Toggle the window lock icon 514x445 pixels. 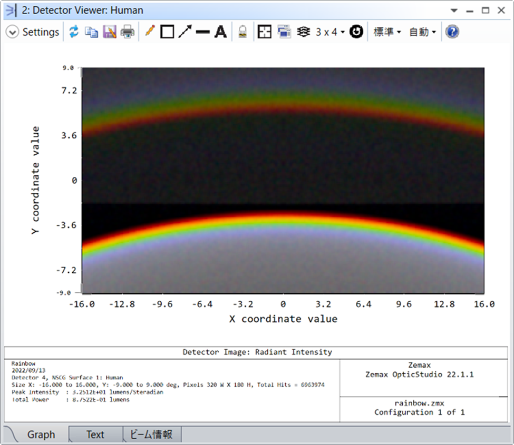click(x=243, y=32)
